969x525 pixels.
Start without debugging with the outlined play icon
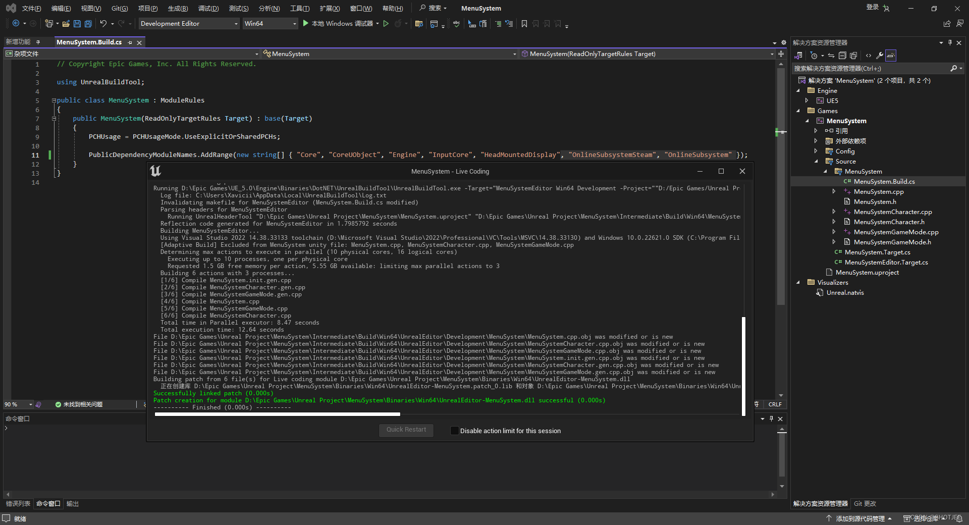[x=386, y=24]
